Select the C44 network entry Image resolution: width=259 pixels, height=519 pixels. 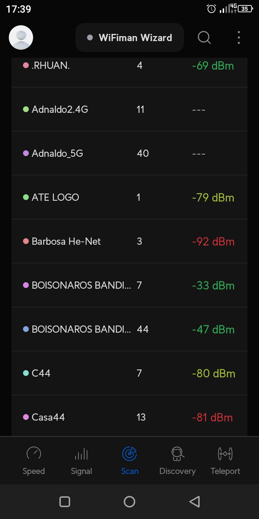click(x=41, y=373)
